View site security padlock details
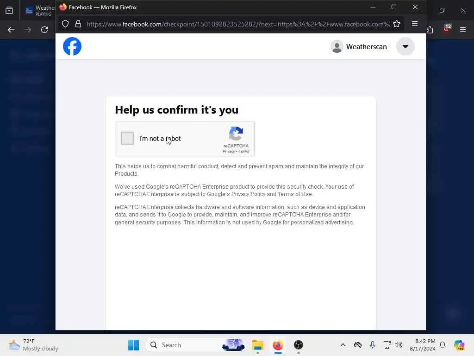The width and height of the screenshot is (474, 356). coord(78,24)
